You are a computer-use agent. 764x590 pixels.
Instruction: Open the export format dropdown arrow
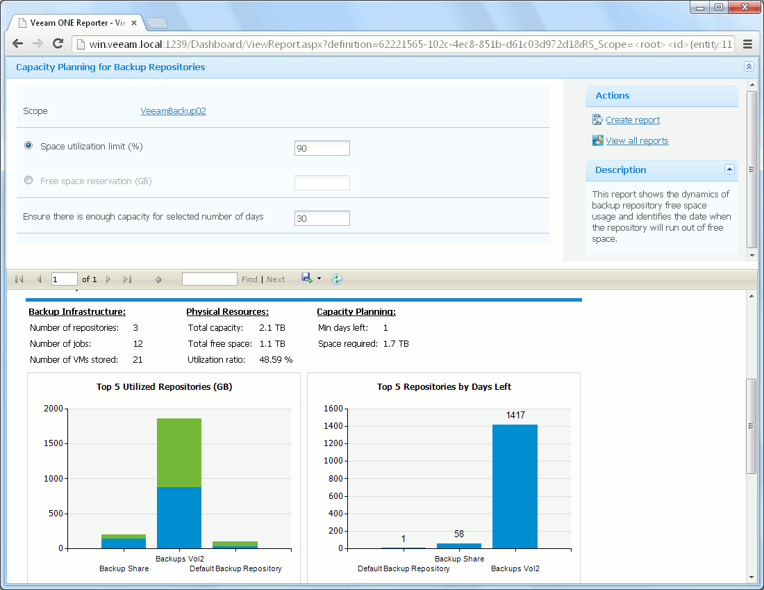319,279
